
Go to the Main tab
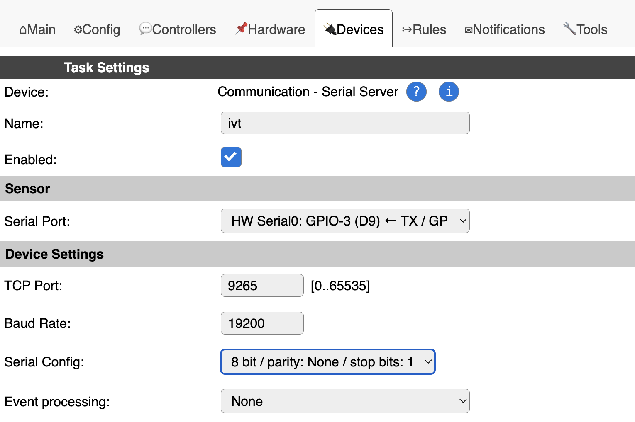pos(38,29)
